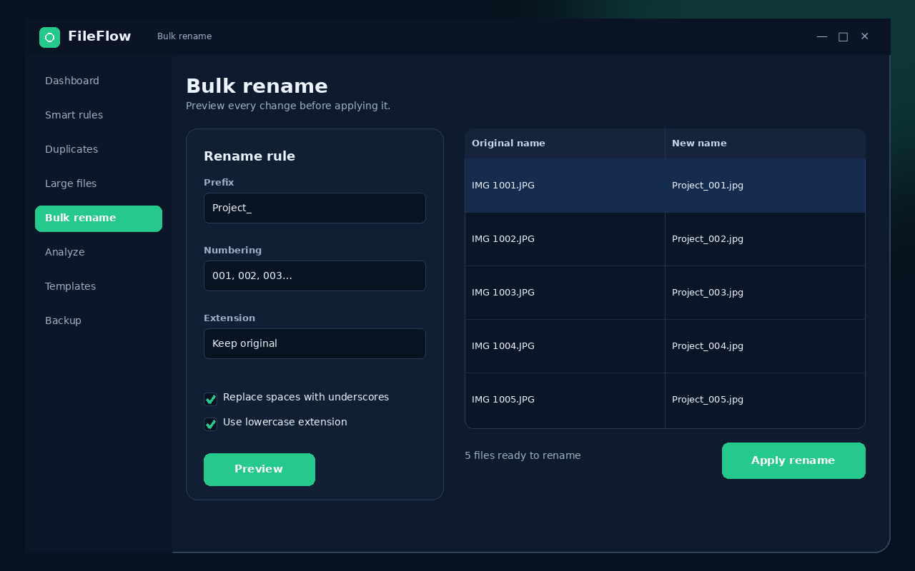Minimize the FileFlow window
Image resolution: width=915 pixels, height=571 pixels.
click(822, 36)
